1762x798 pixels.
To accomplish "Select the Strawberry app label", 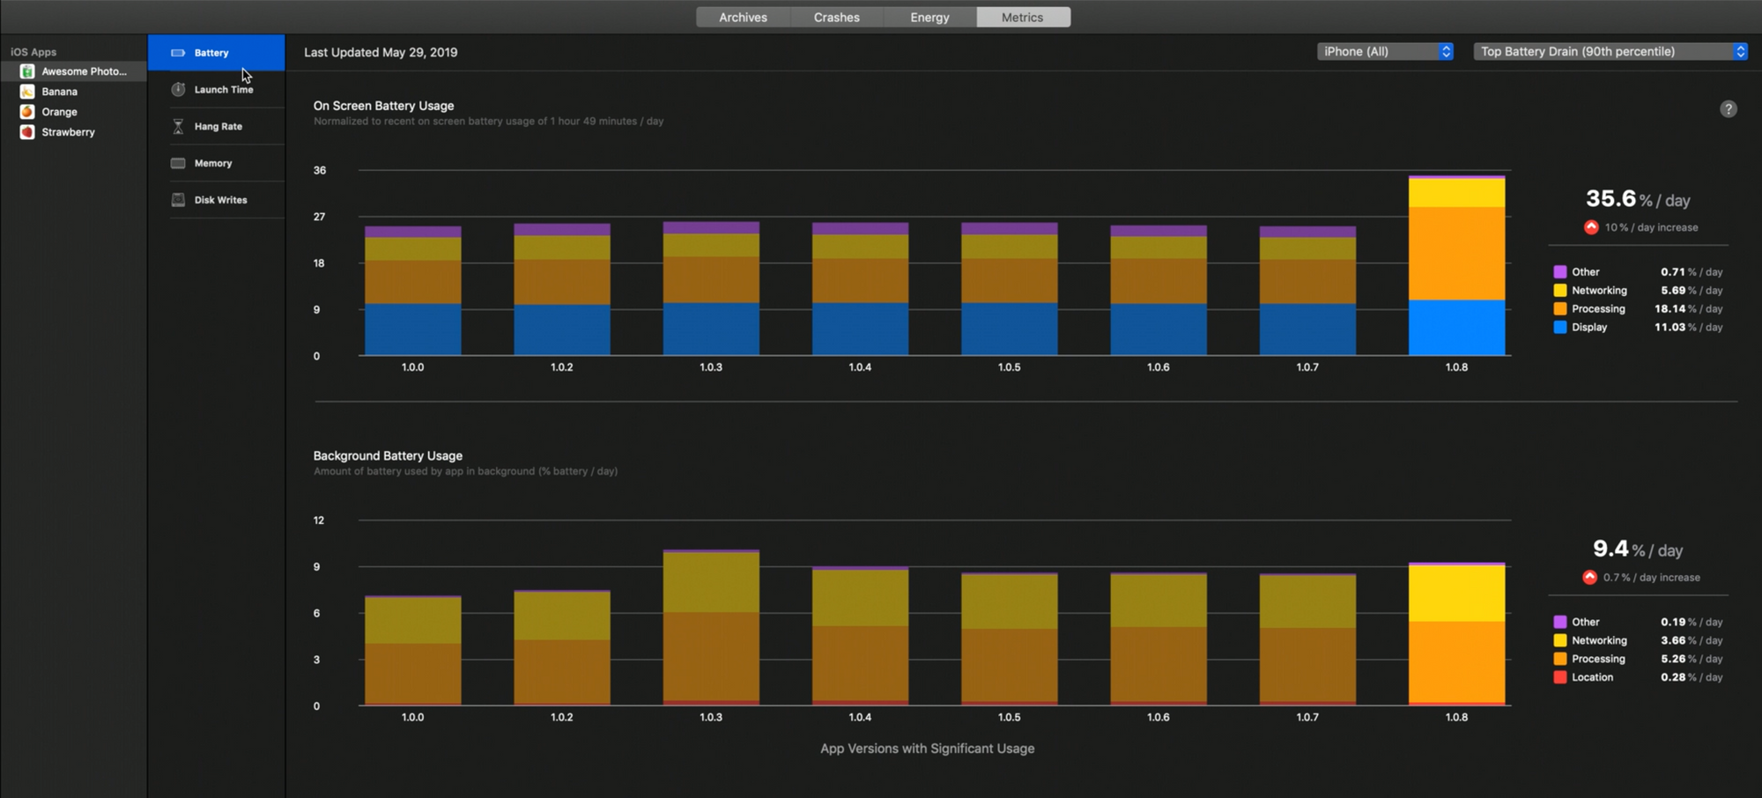I will click(x=68, y=132).
